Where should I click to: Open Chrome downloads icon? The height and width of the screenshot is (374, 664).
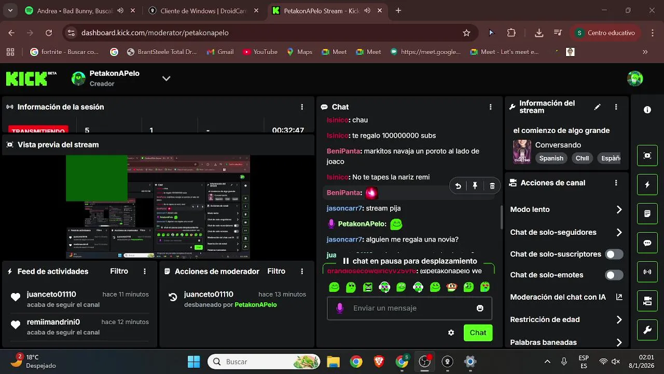pos(539,33)
